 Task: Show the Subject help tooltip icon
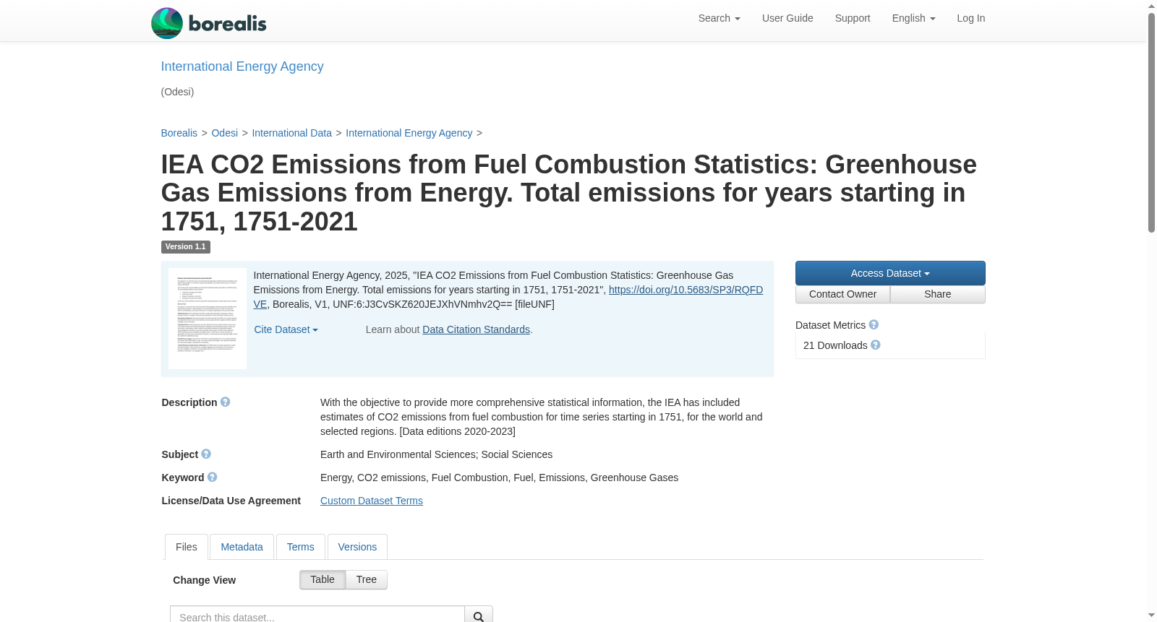206,454
